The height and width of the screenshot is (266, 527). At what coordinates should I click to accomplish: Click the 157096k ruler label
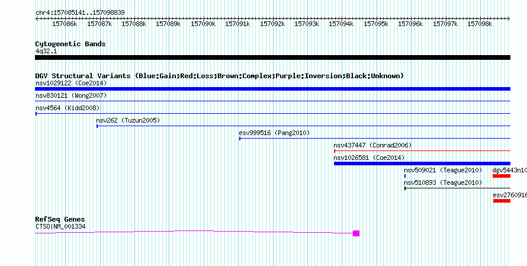point(411,24)
